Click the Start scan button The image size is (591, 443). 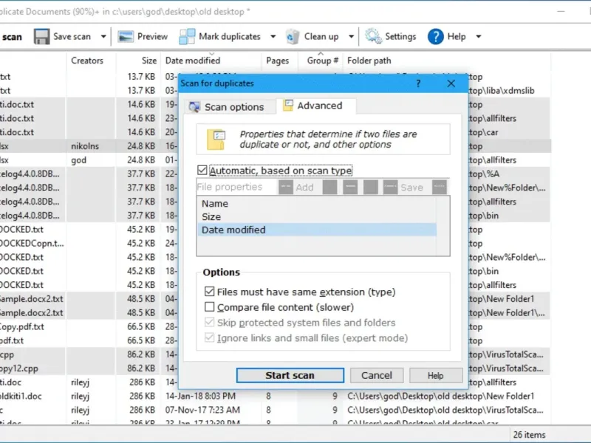[290, 375]
